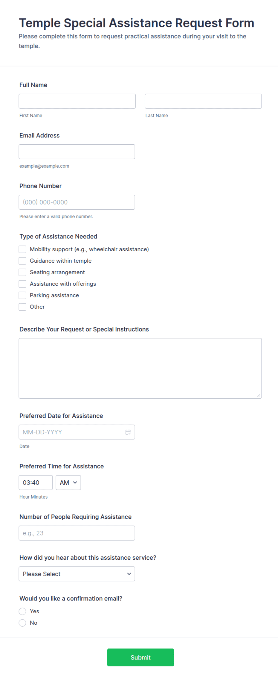Select the Seating arrangement checkbox
This screenshot has height=681, width=278.
[22, 272]
